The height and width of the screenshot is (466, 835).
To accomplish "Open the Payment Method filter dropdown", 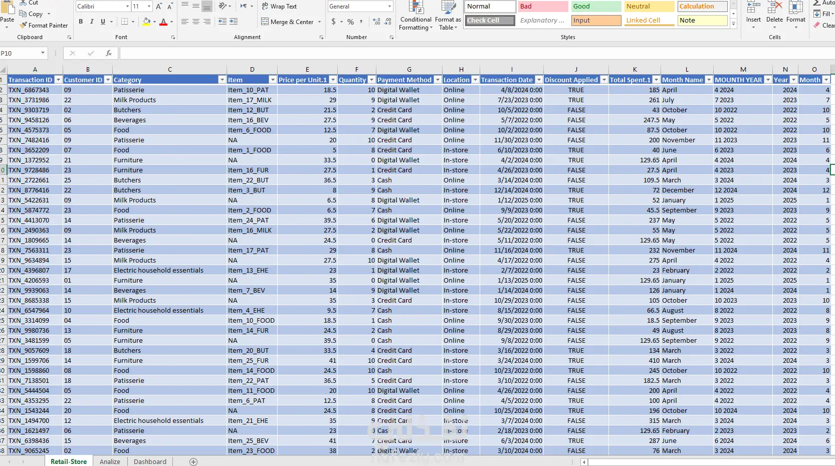I will (x=438, y=80).
